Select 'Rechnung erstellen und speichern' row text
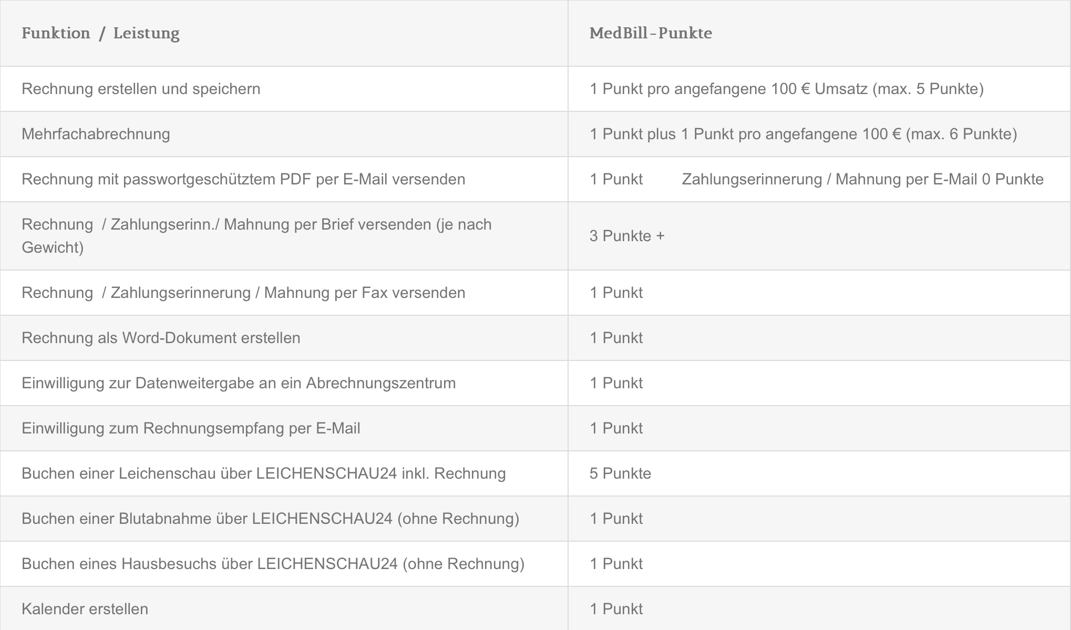1071x630 pixels. [x=141, y=89]
